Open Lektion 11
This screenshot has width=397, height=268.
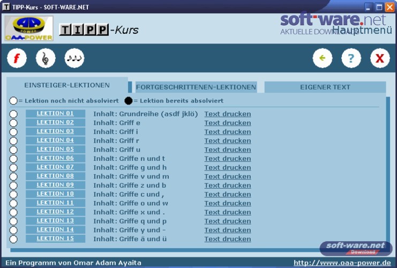click(x=55, y=203)
